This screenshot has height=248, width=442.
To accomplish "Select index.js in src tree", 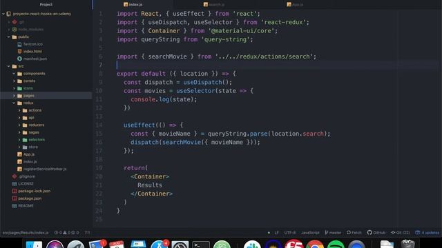I will coord(30,162).
